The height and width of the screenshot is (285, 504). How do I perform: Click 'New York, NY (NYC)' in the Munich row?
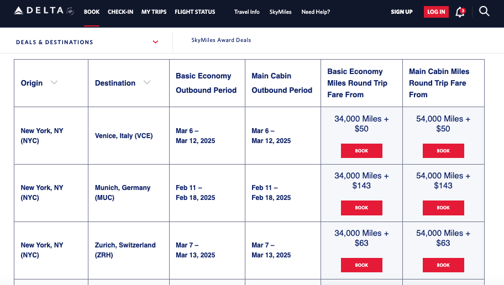coord(42,192)
